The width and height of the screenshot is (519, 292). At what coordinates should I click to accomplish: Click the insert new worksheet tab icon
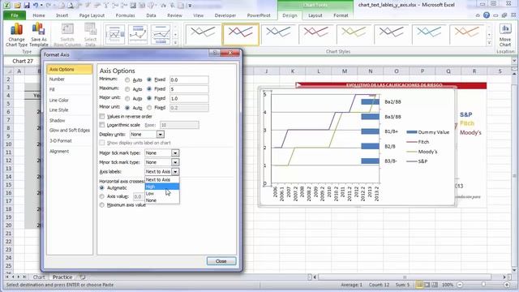(83, 277)
